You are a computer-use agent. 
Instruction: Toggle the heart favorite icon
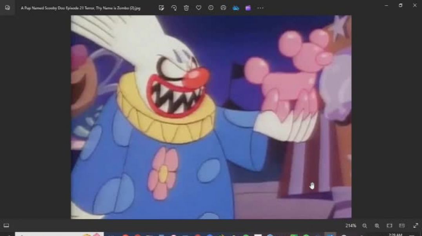tap(198, 8)
